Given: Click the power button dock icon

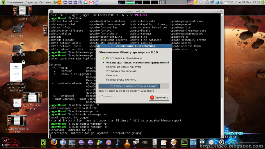Looking at the screenshot, I should 222,142.
